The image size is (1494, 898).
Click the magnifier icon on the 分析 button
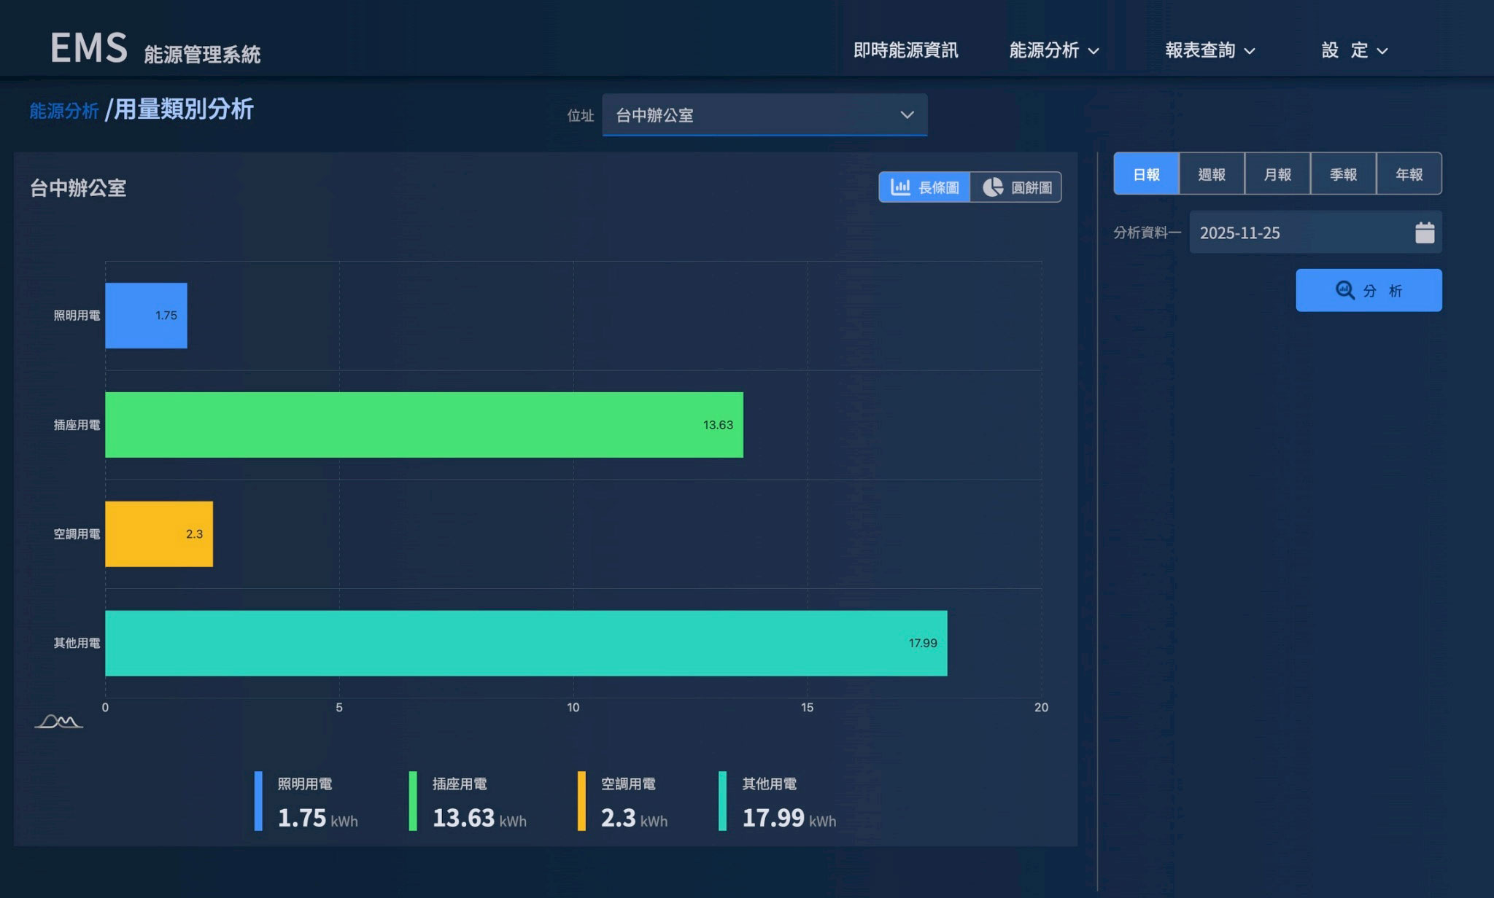(x=1344, y=290)
